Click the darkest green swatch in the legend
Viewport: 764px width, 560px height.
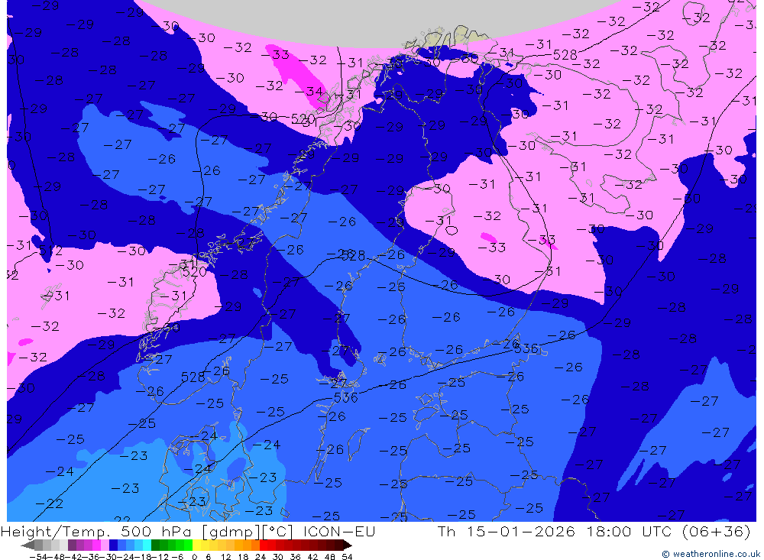(x=155, y=545)
